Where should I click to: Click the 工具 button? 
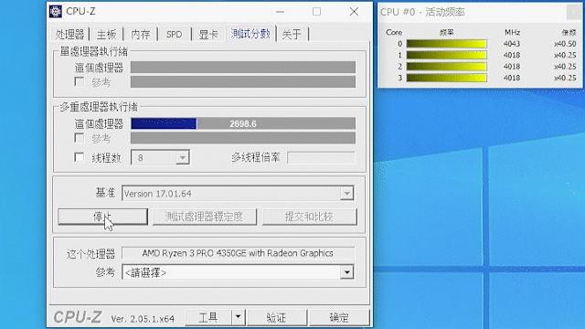[208, 317]
